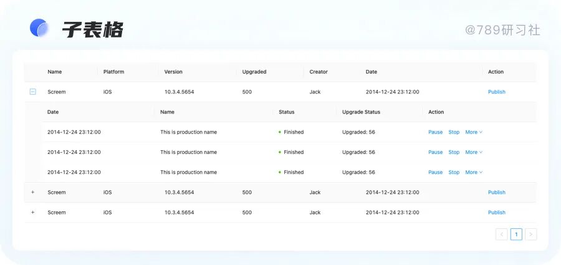The height and width of the screenshot is (265, 561).
Task: Click the Status column header in sub-table
Action: tap(287, 112)
